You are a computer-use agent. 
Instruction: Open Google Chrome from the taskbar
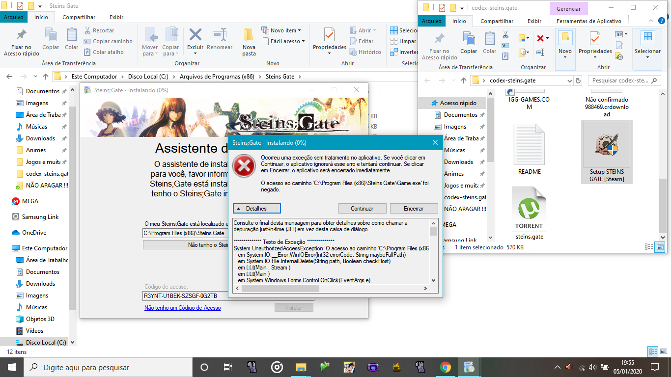point(446,367)
